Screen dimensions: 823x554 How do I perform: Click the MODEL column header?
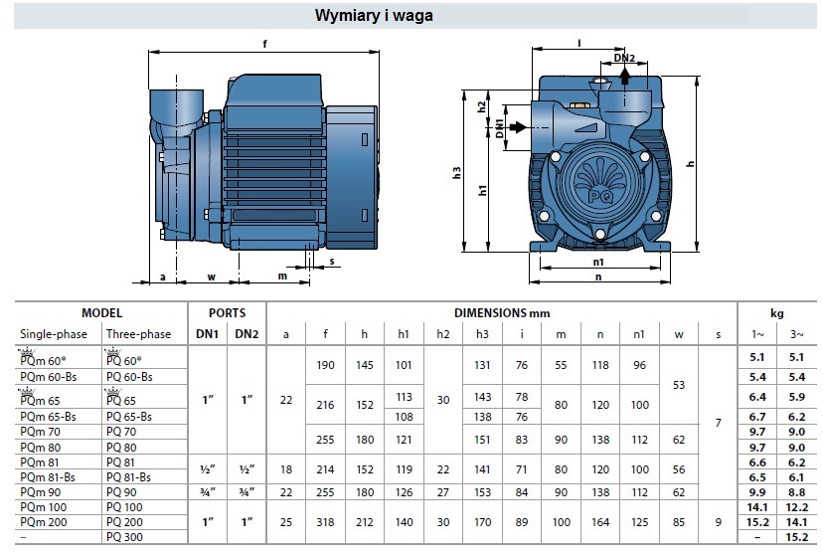click(101, 313)
